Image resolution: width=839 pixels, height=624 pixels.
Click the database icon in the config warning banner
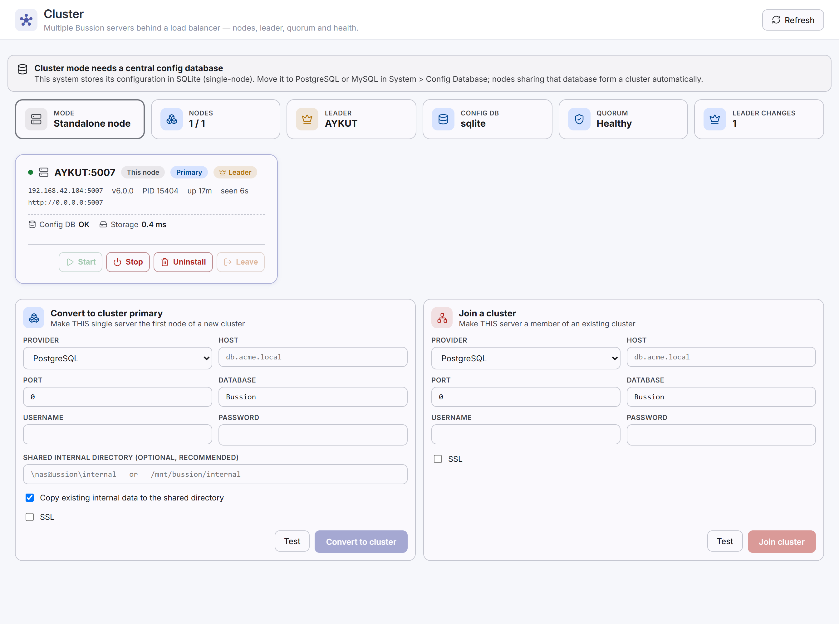coord(23,70)
